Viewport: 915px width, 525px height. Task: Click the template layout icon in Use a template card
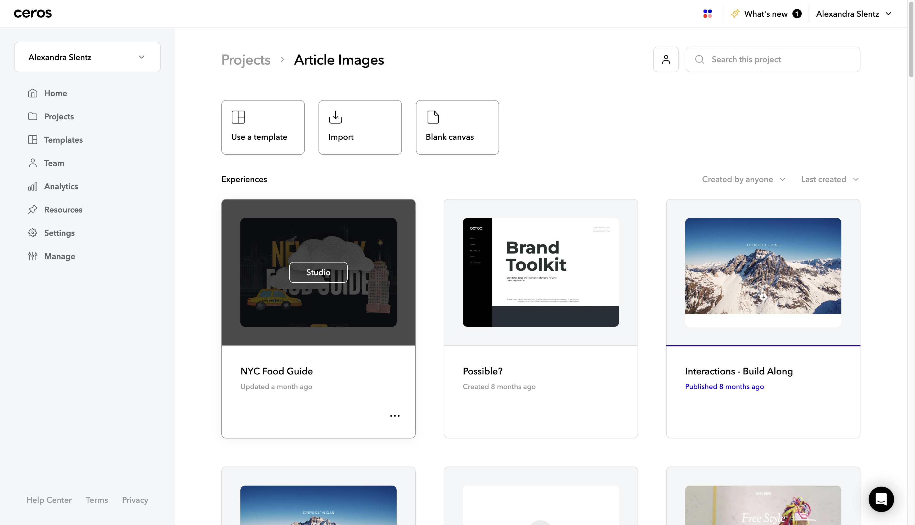point(238,117)
